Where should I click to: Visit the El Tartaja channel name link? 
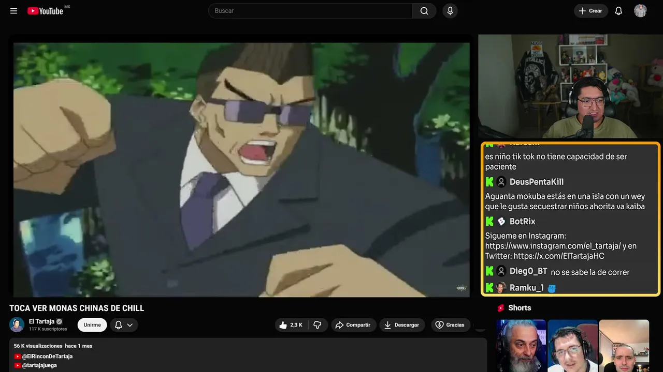(x=41, y=321)
